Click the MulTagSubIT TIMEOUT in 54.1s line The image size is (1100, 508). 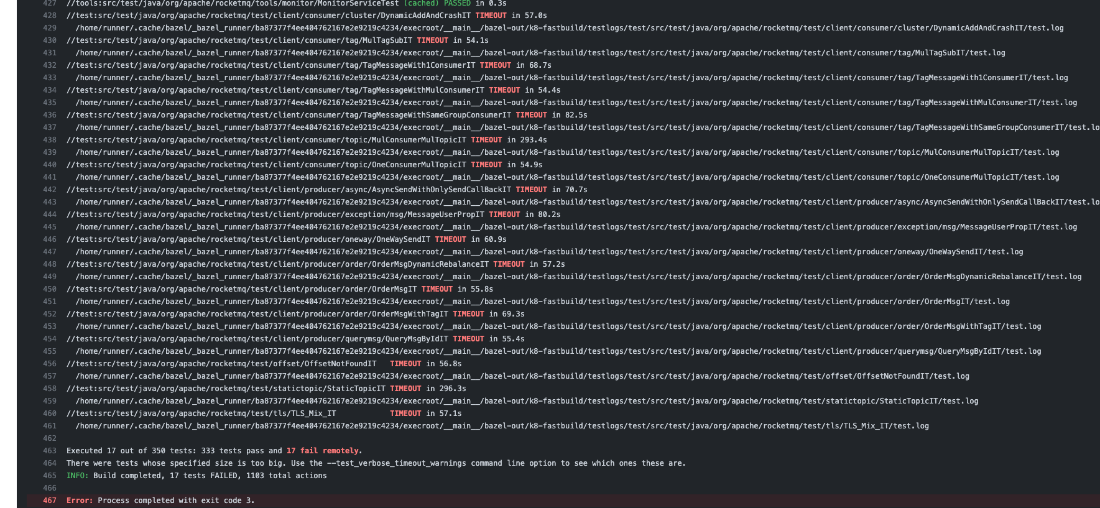pos(277,40)
